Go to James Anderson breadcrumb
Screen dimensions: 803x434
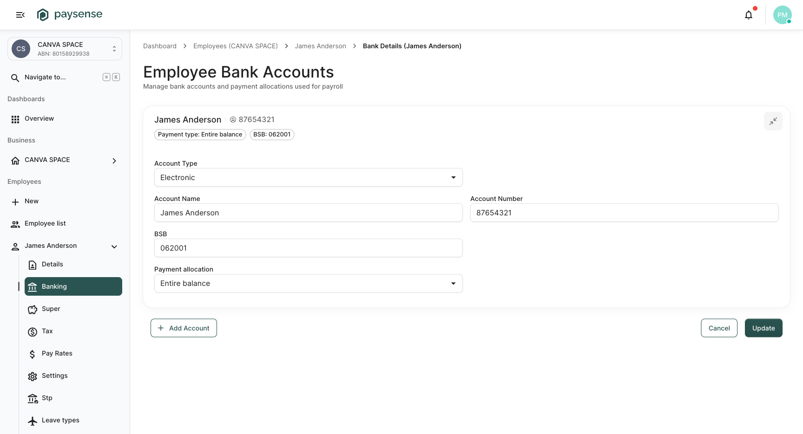pyautogui.click(x=320, y=46)
